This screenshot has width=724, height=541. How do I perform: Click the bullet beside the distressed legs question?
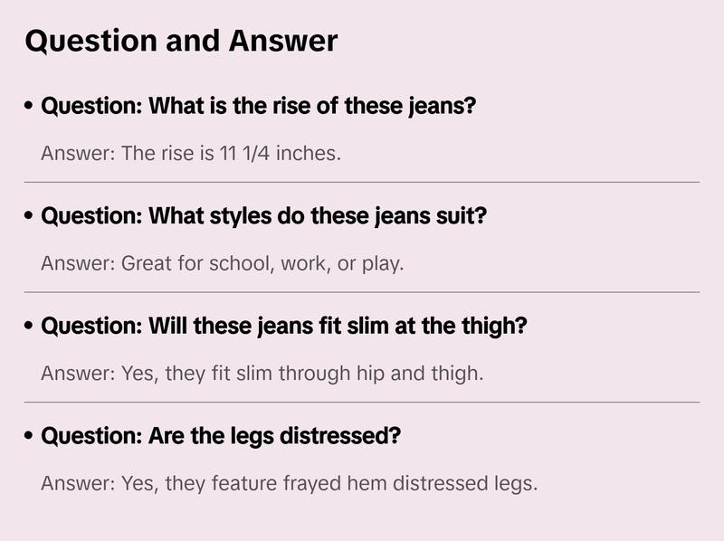coord(31,437)
